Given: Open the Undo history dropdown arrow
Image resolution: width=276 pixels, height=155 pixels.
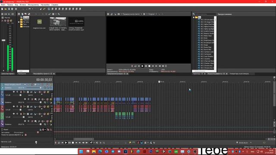Looking at the screenshot, I should point(32,9).
